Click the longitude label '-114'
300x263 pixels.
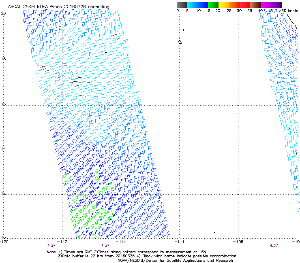pyautogui.click(x=121, y=242)
